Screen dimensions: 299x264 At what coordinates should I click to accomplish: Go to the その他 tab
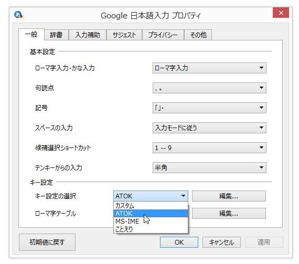click(x=198, y=35)
